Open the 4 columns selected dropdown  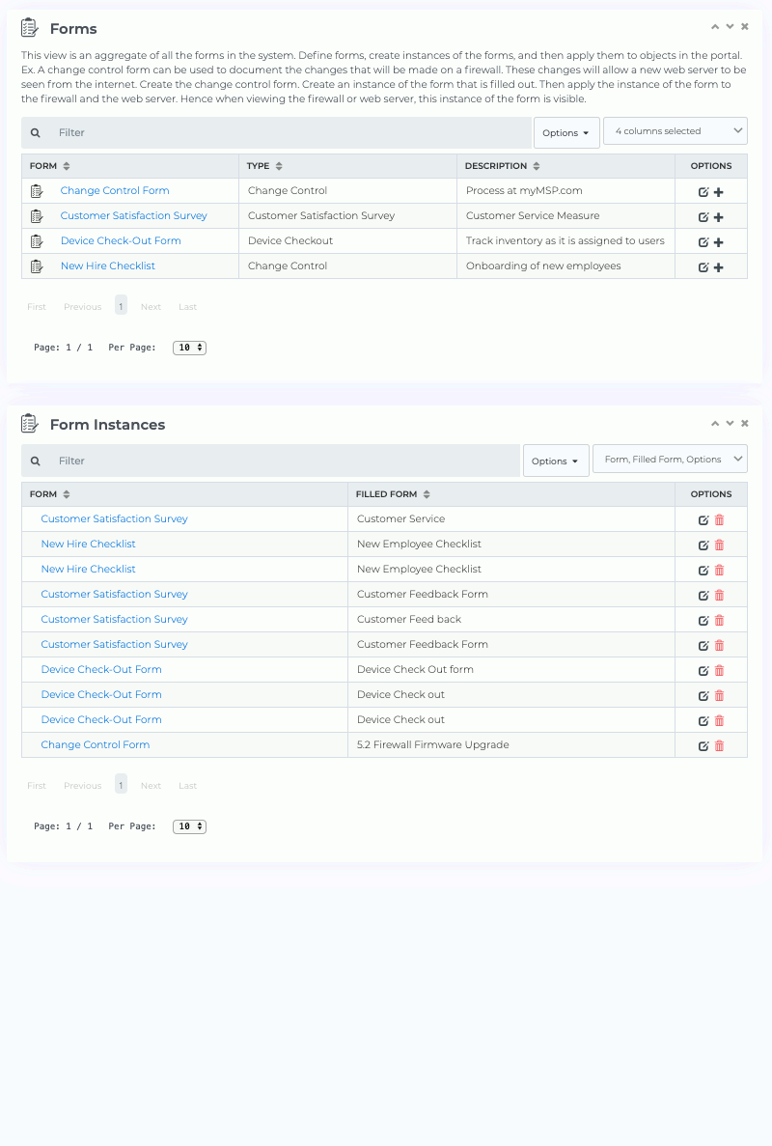(675, 130)
